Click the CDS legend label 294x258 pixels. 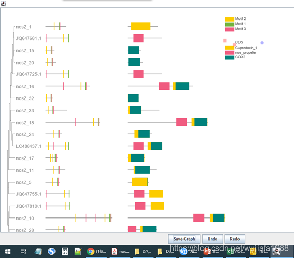pos(239,42)
